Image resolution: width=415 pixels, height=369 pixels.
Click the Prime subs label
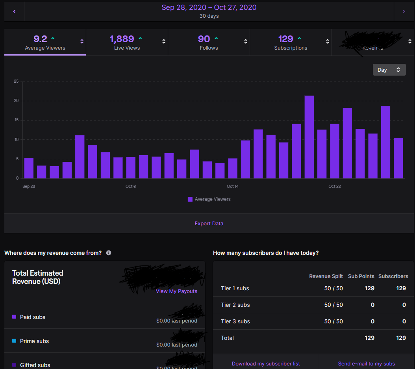pyautogui.click(x=34, y=341)
